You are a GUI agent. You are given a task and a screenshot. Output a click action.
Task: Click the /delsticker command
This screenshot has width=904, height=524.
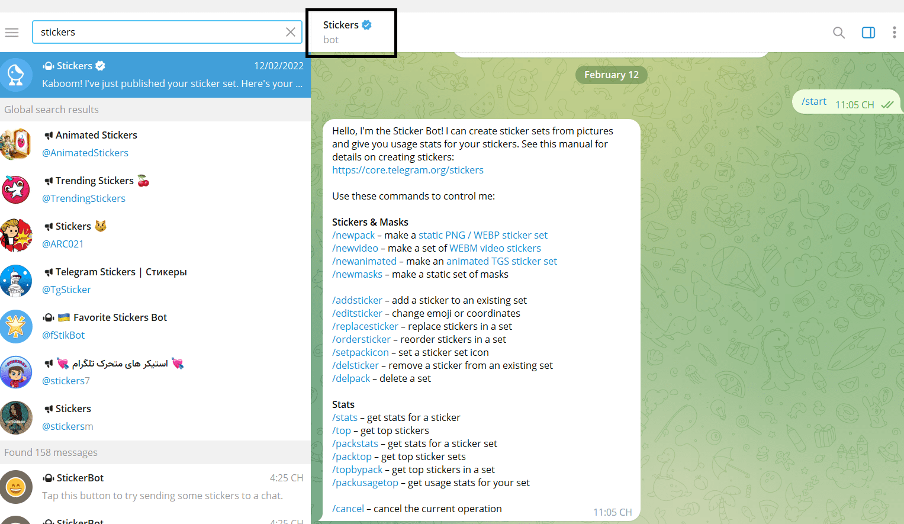click(355, 365)
